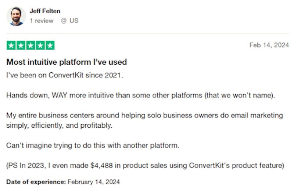Click the "My entire business centers around" paragraph
This screenshot has width=294, height=192.
pyautogui.click(x=144, y=120)
